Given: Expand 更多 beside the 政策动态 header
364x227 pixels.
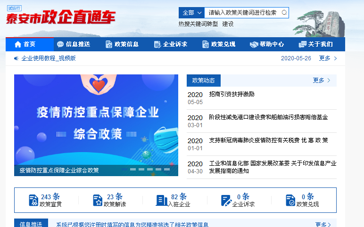Looking at the screenshot, I should (x=322, y=81).
